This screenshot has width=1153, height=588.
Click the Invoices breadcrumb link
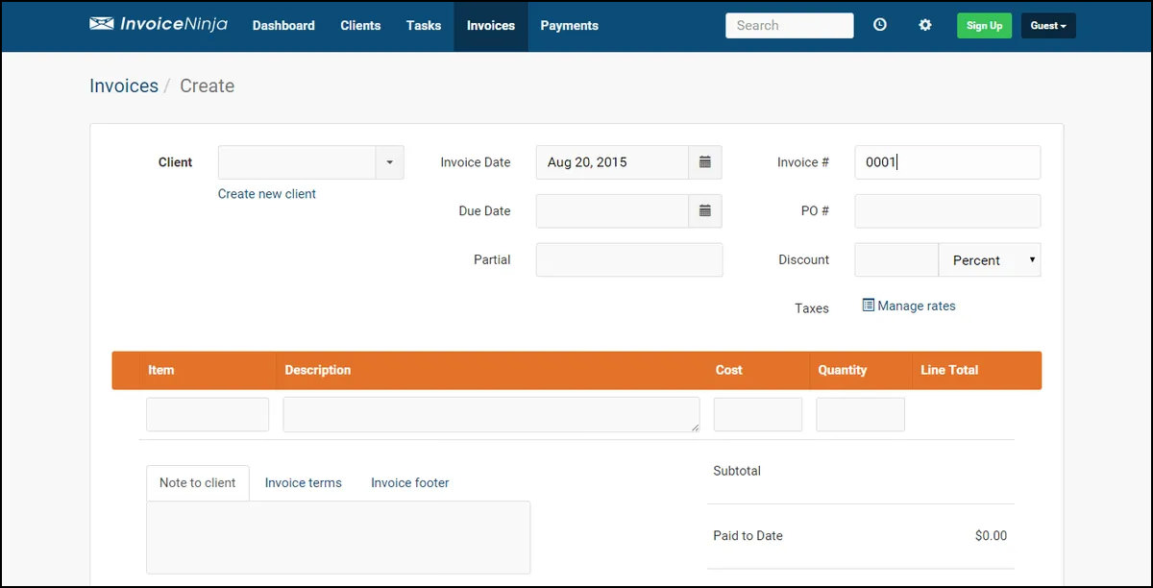pos(124,86)
